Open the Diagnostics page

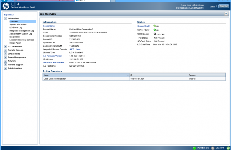click(x=14, y=37)
